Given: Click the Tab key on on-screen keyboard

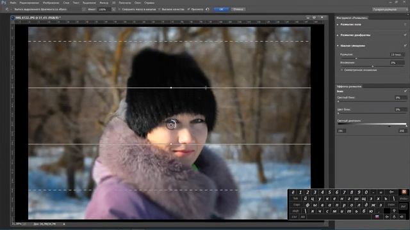Looking at the screenshot, I should click(296, 199).
